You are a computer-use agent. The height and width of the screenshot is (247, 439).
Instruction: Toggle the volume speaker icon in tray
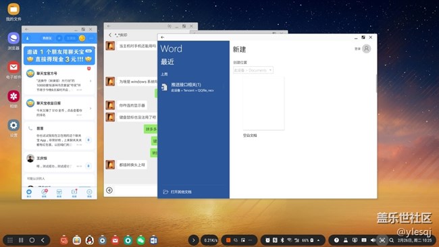pyautogui.click(x=373, y=240)
